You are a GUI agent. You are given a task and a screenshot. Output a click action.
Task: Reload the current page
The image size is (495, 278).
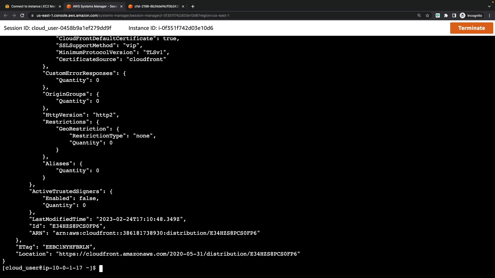pyautogui.click(x=22, y=15)
